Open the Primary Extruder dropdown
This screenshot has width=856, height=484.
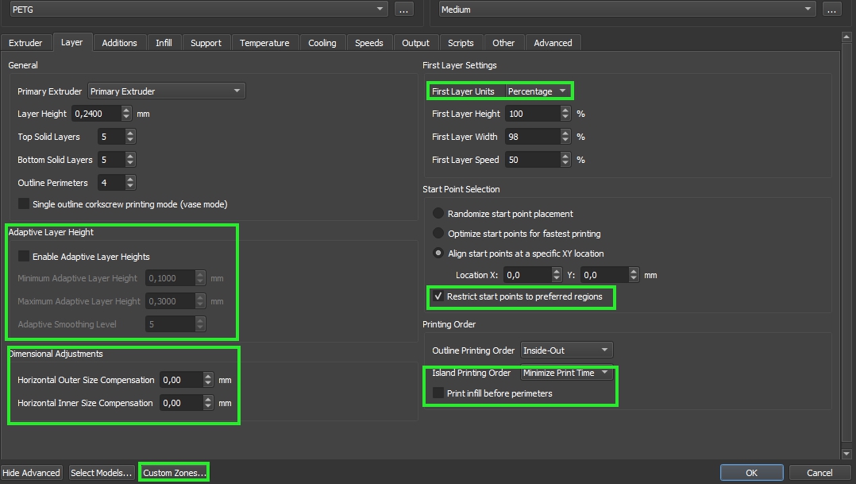(x=166, y=91)
